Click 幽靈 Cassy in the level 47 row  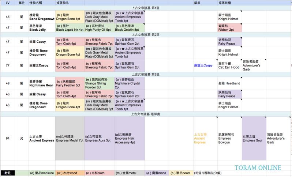click(x=42, y=42)
